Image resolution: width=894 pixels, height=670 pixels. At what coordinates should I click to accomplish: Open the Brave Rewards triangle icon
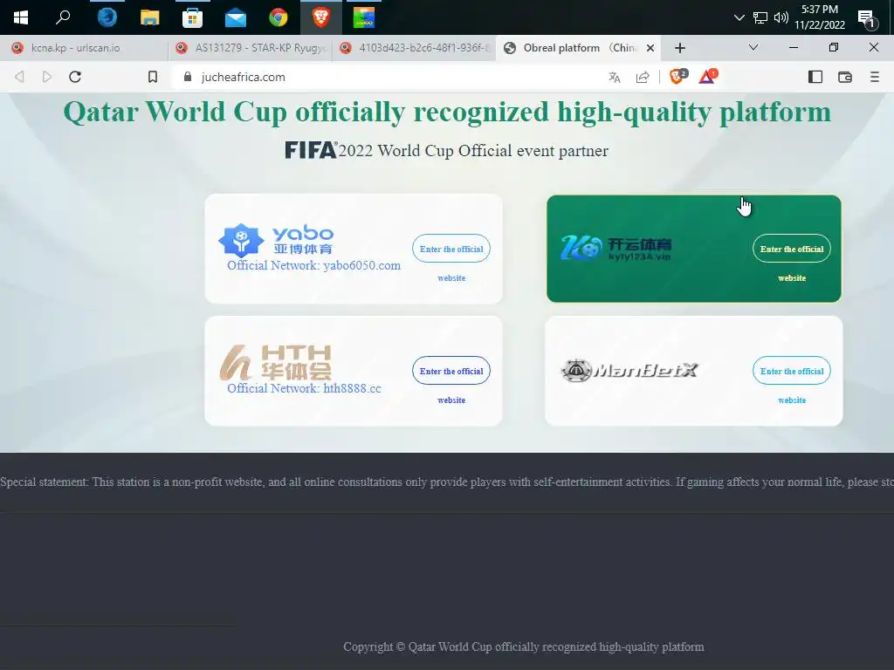tap(707, 77)
